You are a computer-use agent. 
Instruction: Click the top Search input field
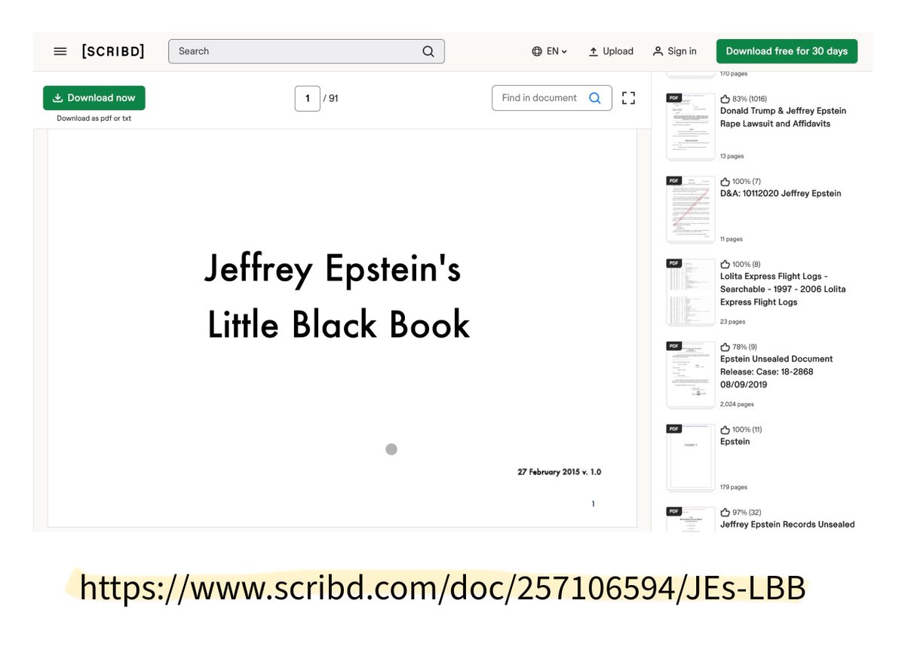306,51
